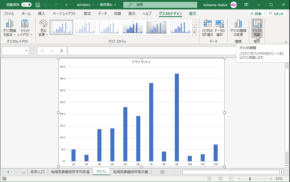Switch to the 地域気象観測所降水量 sheet tab
Image resolution: width=290 pixels, height=182 pixels.
130,172
